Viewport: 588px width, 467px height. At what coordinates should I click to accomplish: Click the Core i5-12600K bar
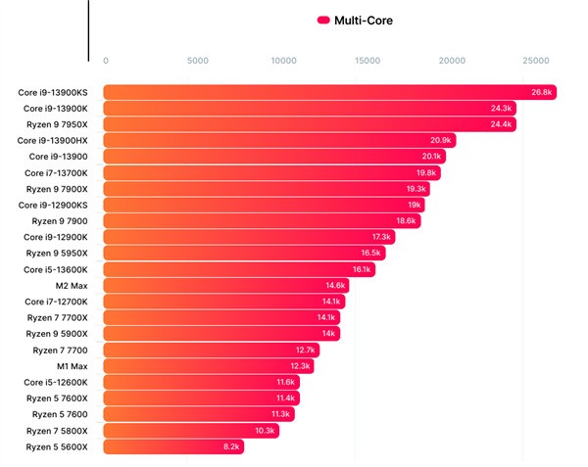point(202,383)
